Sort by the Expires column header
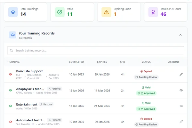 pyautogui.click(x=102, y=62)
